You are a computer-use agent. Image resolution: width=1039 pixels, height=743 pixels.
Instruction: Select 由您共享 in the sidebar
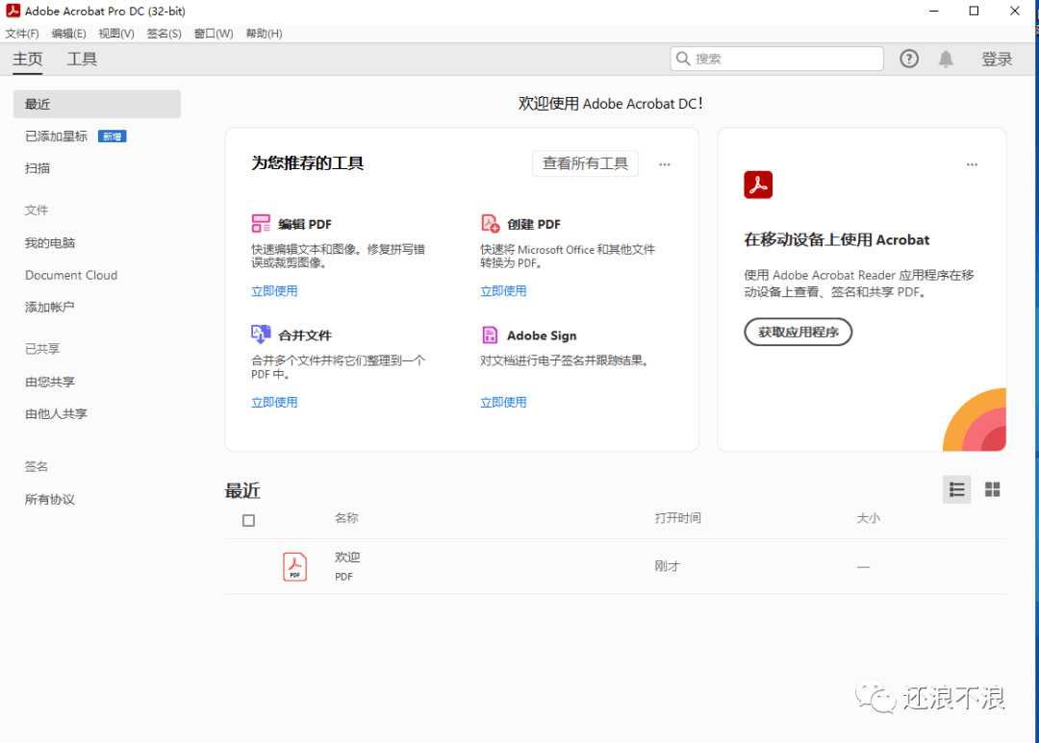click(x=50, y=382)
